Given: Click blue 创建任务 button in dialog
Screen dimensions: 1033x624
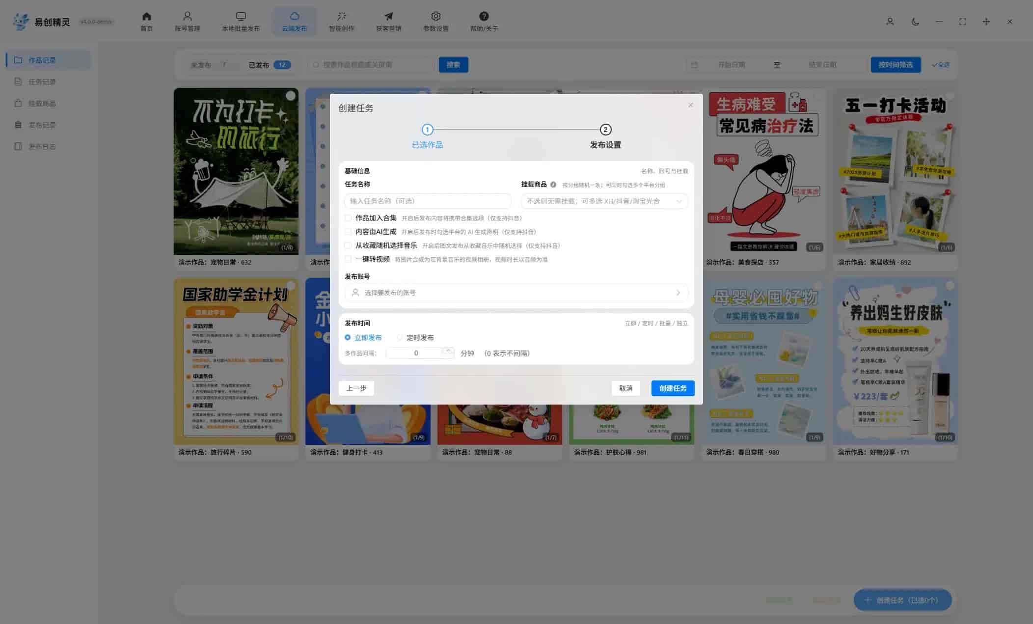Looking at the screenshot, I should pyautogui.click(x=673, y=388).
